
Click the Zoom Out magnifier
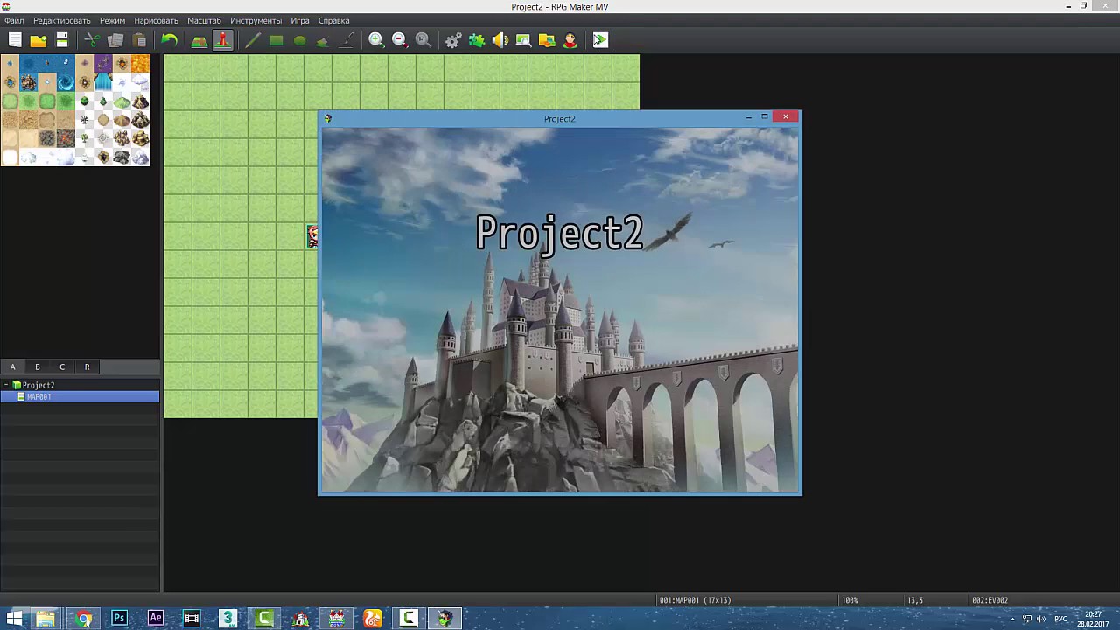[x=400, y=40]
